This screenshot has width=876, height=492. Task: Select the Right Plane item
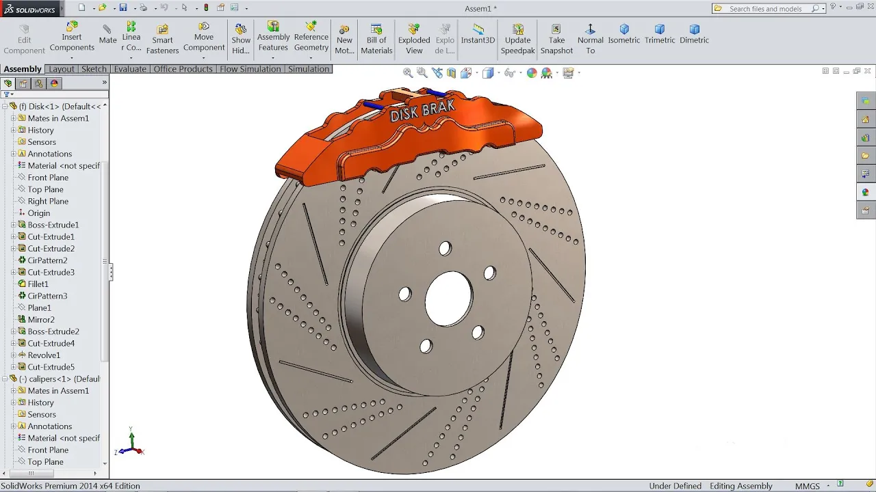[48, 201]
